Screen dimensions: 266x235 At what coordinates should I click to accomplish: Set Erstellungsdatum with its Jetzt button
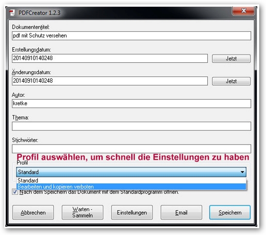[231, 59]
